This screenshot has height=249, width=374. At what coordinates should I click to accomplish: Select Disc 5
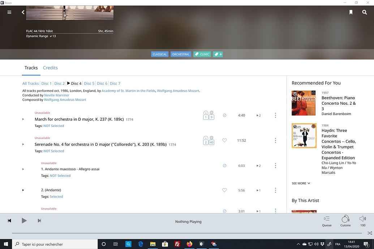(x=89, y=83)
